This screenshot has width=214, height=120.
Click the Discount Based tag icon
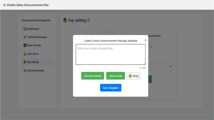(x=25, y=70)
